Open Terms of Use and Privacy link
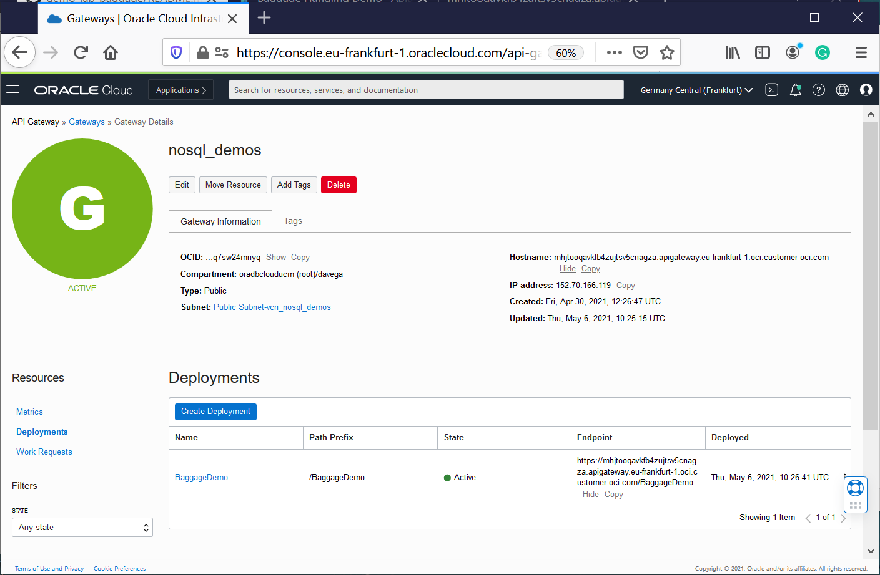 (x=49, y=568)
